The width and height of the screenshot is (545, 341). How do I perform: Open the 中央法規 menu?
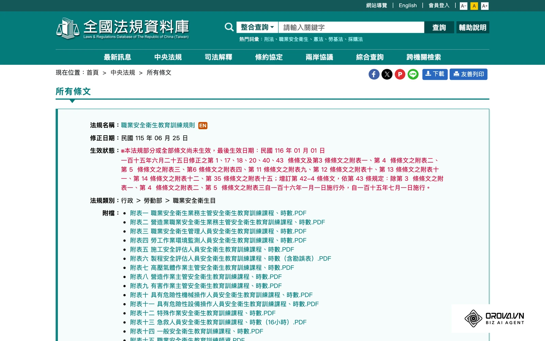(168, 57)
